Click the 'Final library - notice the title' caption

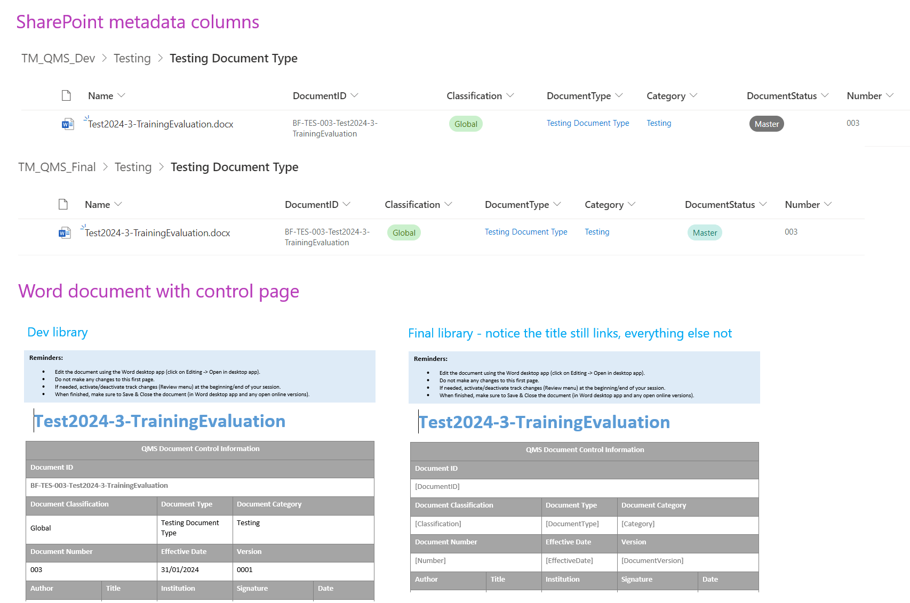pyautogui.click(x=570, y=333)
